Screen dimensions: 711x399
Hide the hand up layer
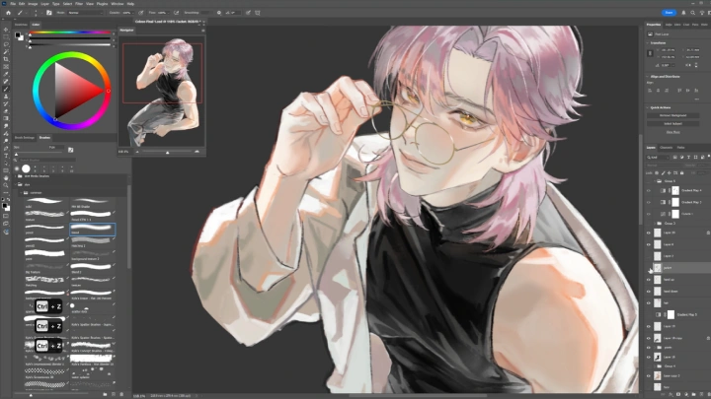tap(649, 280)
